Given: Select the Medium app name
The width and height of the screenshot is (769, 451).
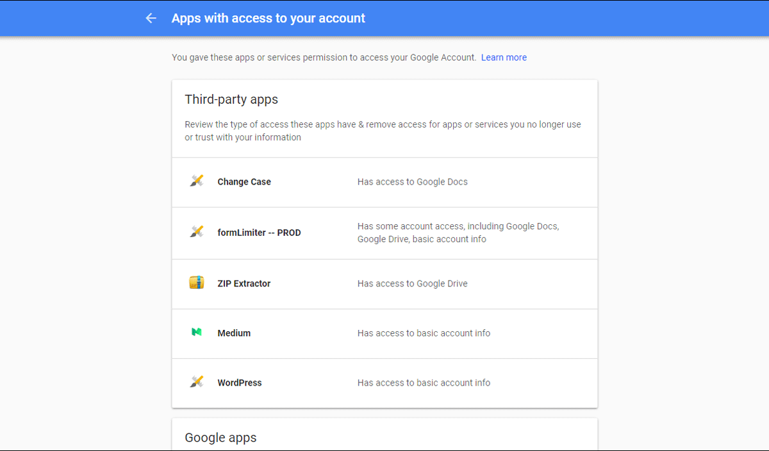Looking at the screenshot, I should 234,333.
